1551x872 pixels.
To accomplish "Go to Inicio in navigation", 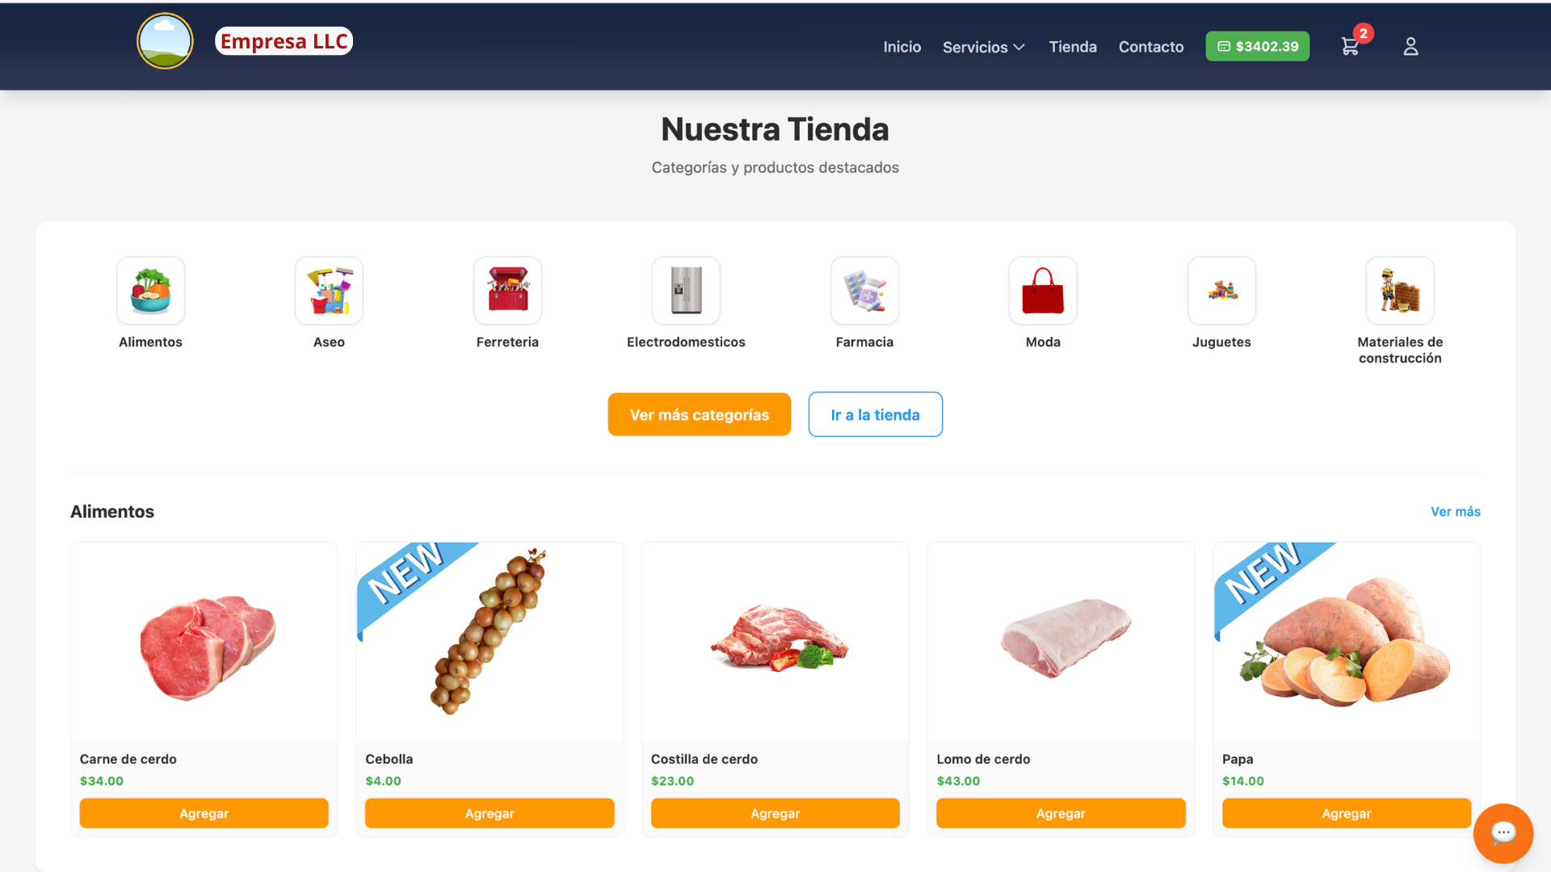I will [x=902, y=47].
